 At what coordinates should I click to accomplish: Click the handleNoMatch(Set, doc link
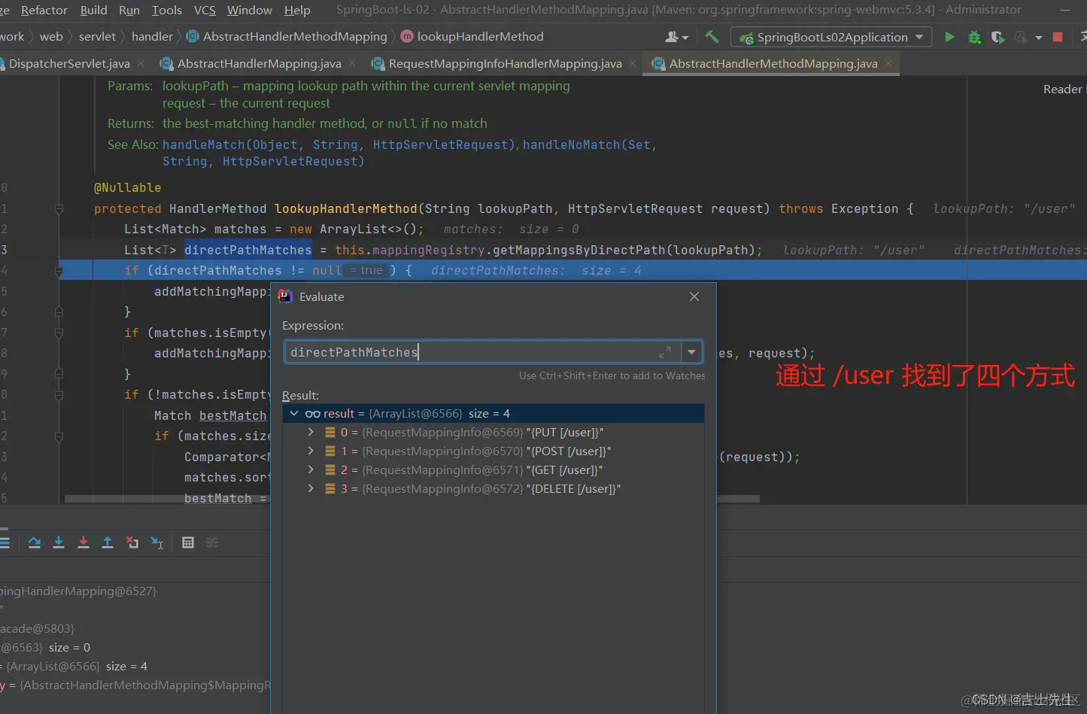(x=590, y=144)
